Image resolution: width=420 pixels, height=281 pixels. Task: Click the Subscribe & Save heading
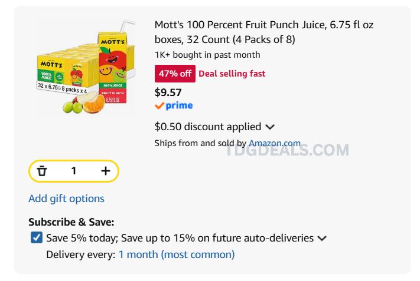coord(71,222)
